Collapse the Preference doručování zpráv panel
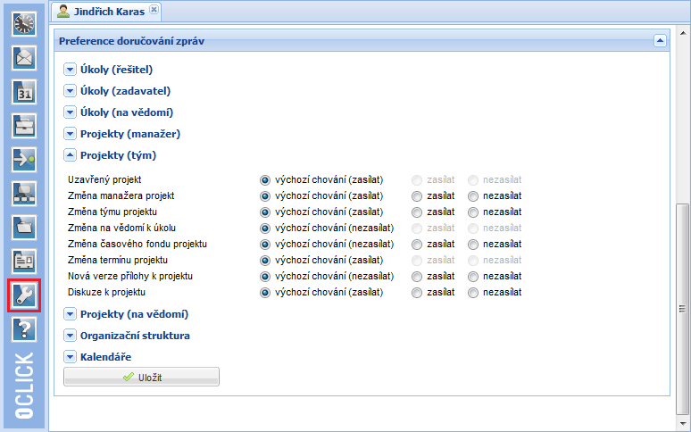The width and height of the screenshot is (691, 432). pos(659,40)
